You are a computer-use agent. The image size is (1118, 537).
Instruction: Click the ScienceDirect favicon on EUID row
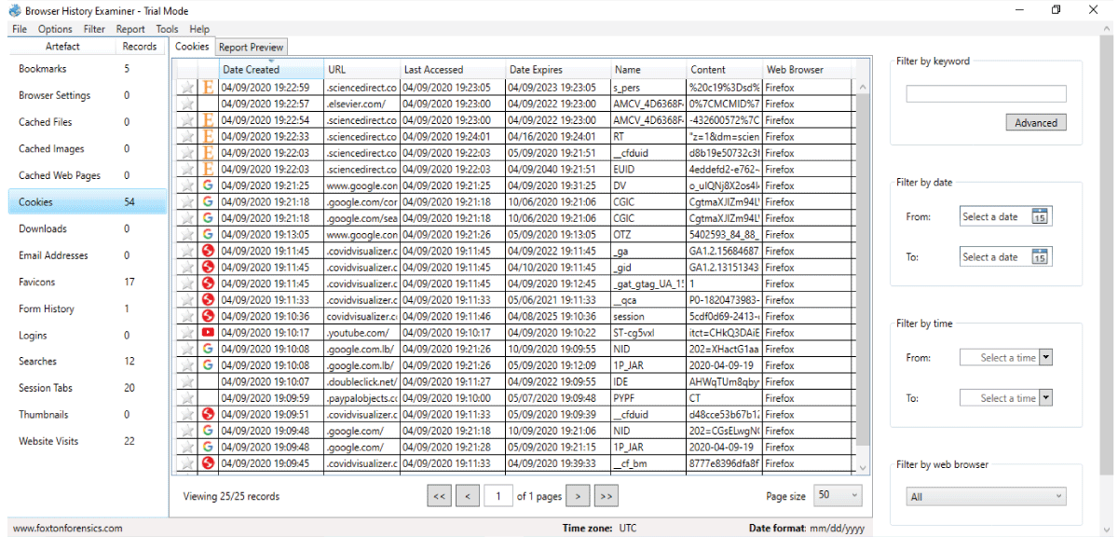coord(208,169)
